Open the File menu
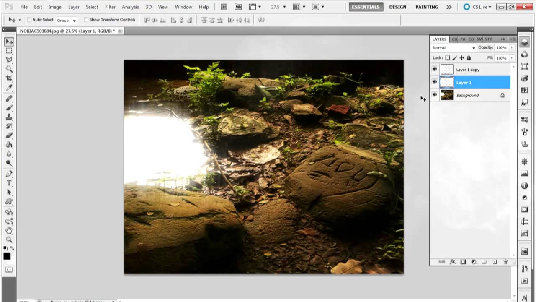Viewport: 536px width, 302px height. (x=24, y=7)
